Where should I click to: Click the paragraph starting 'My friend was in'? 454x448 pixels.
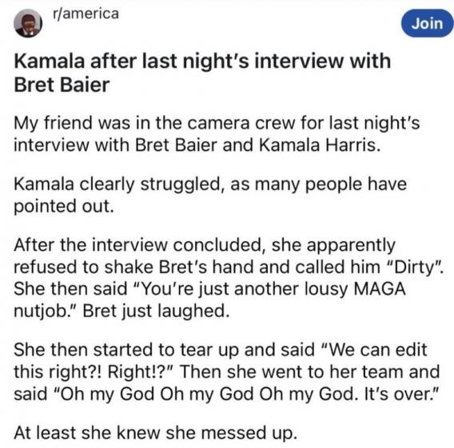217,133
